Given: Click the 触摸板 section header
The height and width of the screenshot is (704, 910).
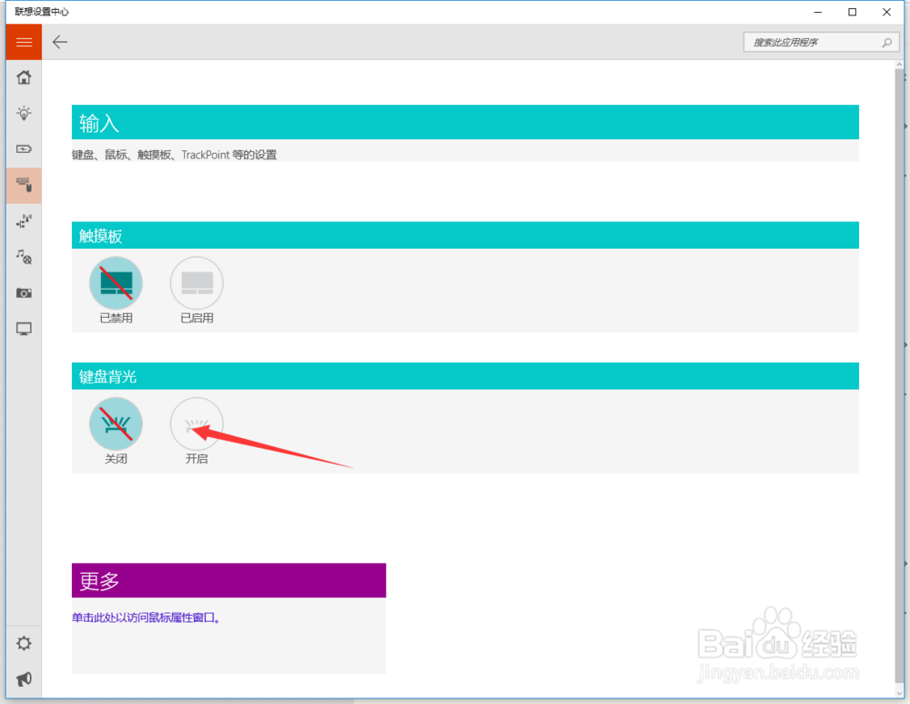Looking at the screenshot, I should coord(465,235).
